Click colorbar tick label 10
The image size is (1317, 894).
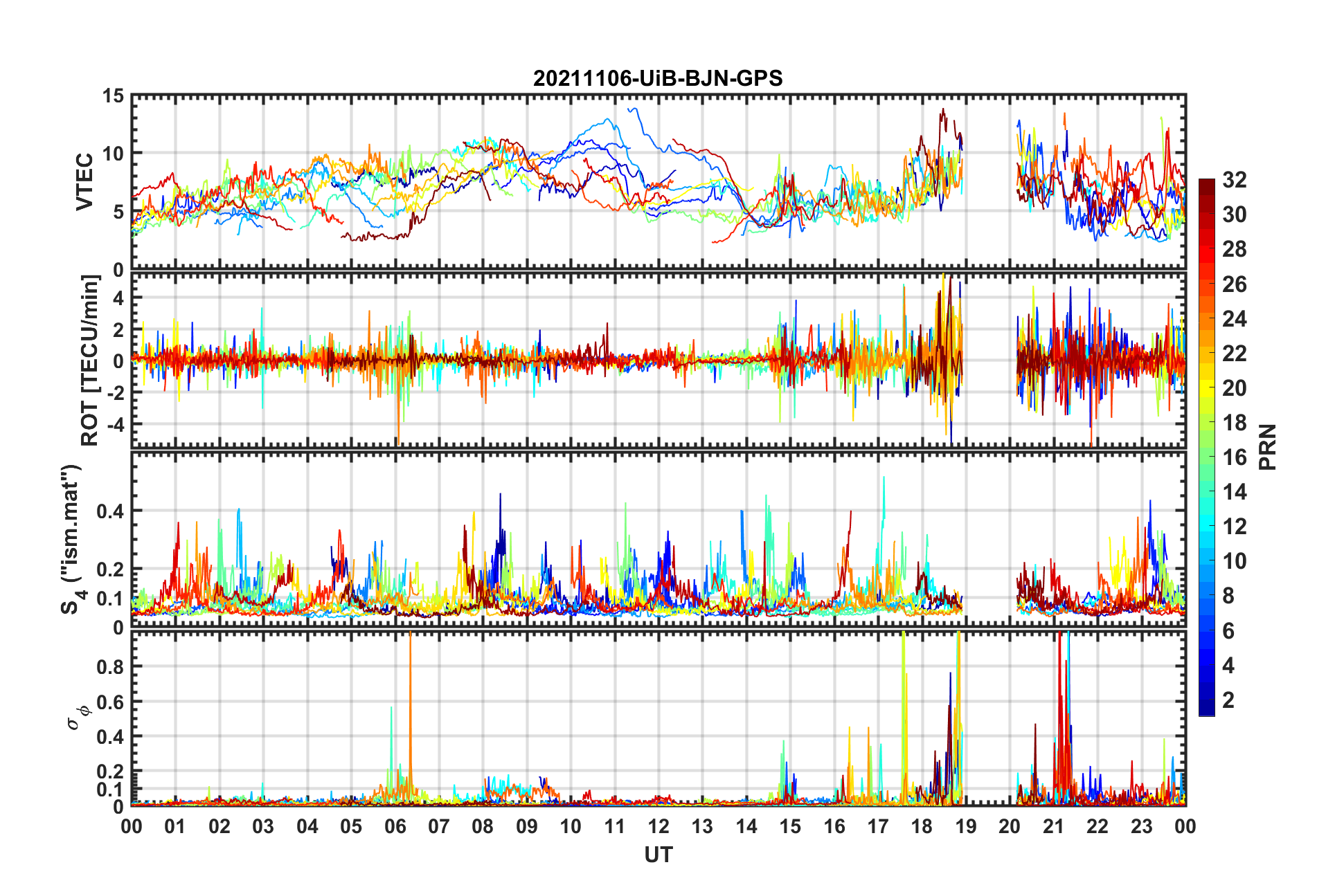click(1234, 561)
